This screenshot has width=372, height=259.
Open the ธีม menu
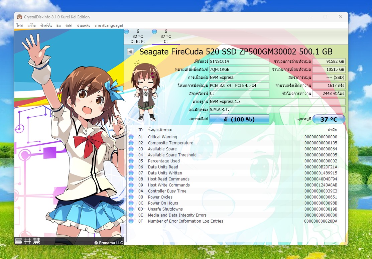pyautogui.click(x=58, y=25)
